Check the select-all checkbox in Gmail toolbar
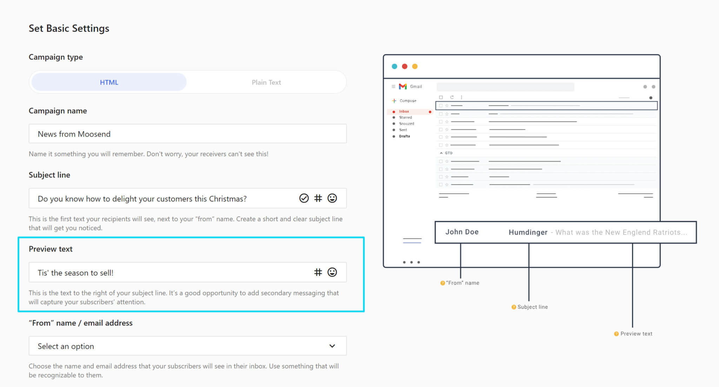719x387 pixels. [x=441, y=97]
